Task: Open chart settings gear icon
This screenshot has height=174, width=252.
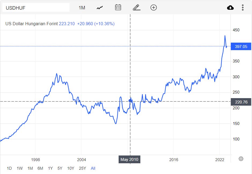Action: pos(241,159)
